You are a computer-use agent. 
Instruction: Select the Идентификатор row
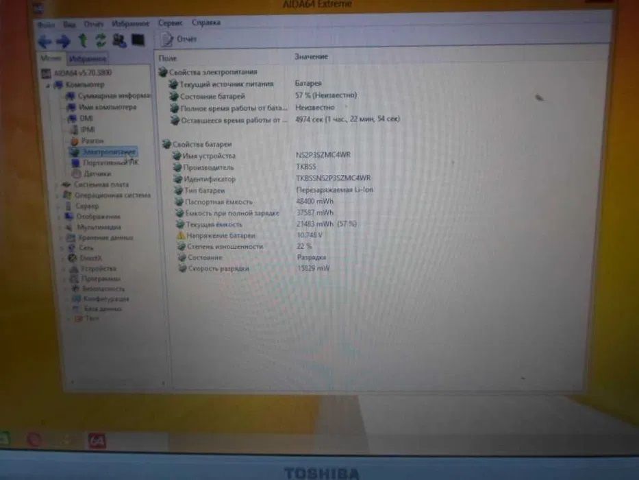tap(273, 179)
